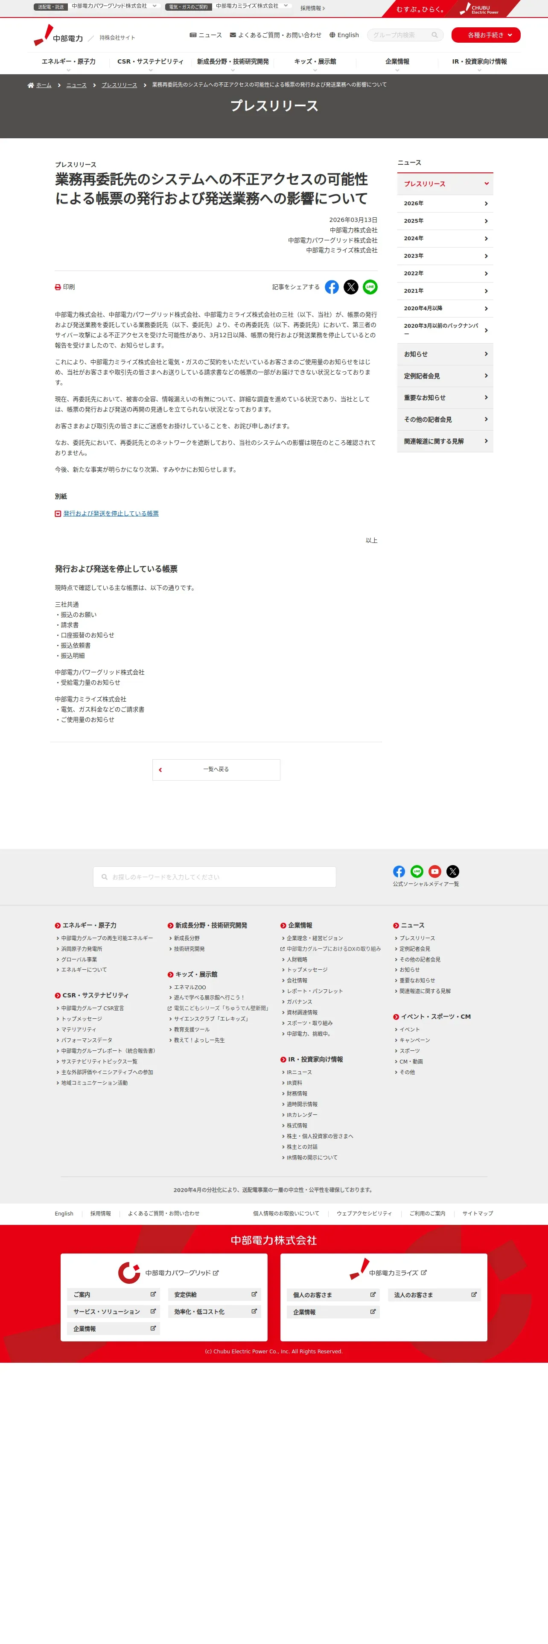Click the ニュース breadcrumb link
Image resolution: width=548 pixels, height=1644 pixels.
(x=76, y=85)
